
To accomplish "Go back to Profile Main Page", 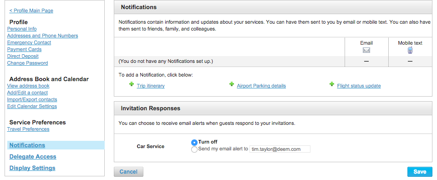I will click(x=31, y=10).
